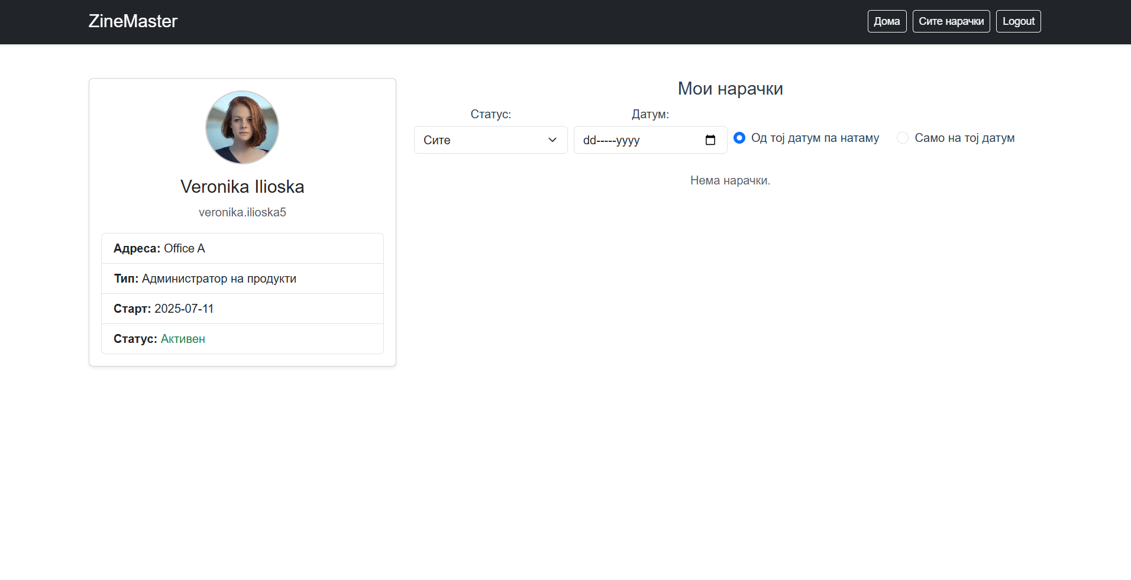Image resolution: width=1131 pixels, height=580 pixels.
Task: Open the calendar picker icon in date field
Action: (710, 140)
